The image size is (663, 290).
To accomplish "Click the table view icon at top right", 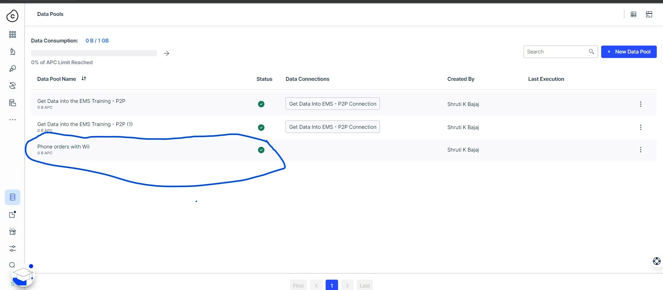I will tap(633, 14).
